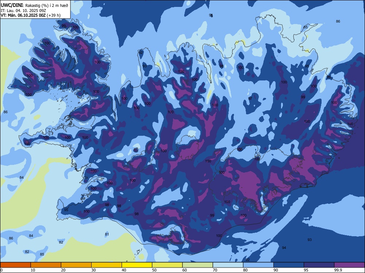
Task: Click the '97' humidity value on the map
Action: tap(250, 99)
